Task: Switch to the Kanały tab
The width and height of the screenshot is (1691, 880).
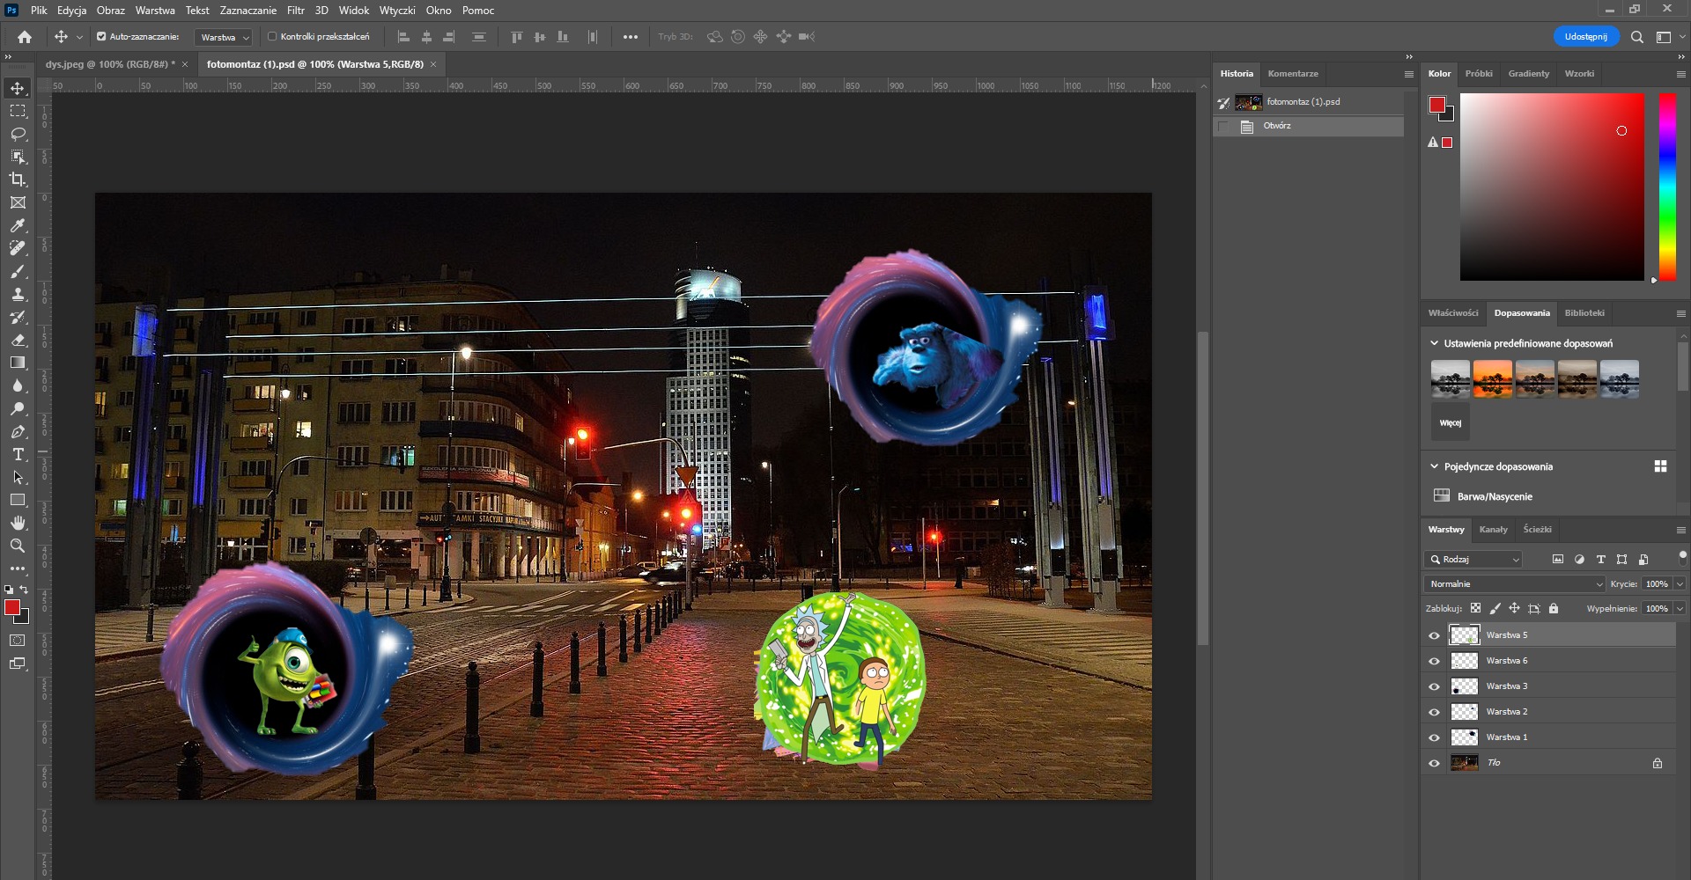Action: click(1494, 529)
